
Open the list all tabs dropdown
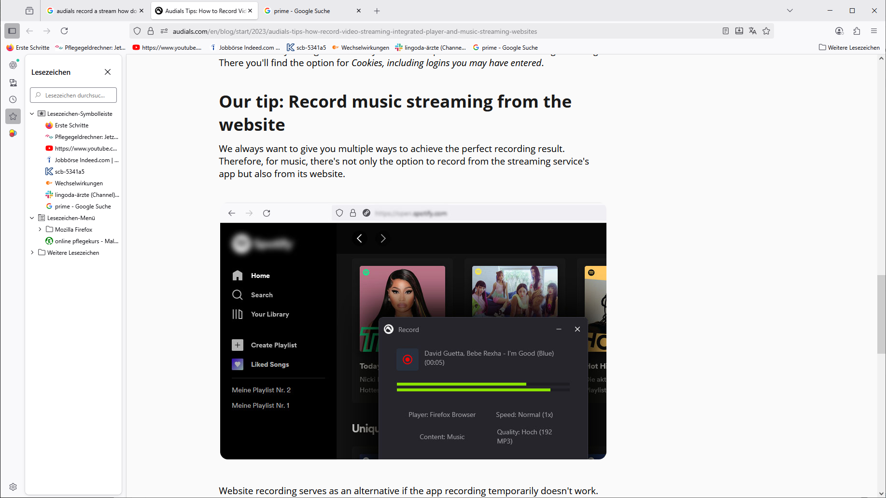[x=790, y=11]
